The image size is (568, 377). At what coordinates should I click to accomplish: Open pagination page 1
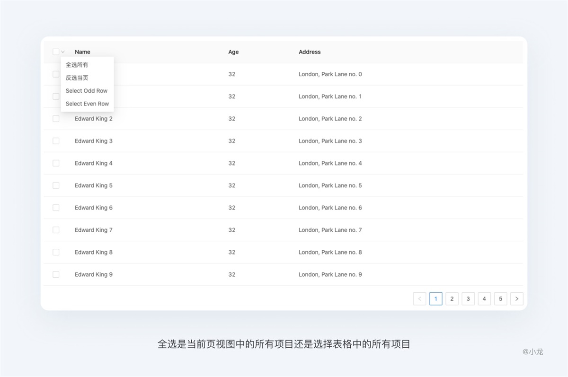tap(436, 299)
